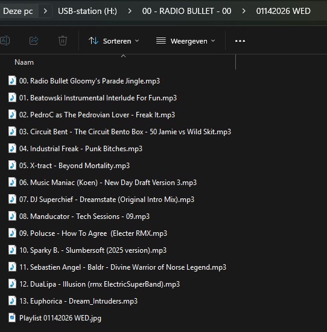Select 08. Manducator - Tech Sessions - 09.mp3
Viewport: 327px width, 332px height.
pos(84,216)
